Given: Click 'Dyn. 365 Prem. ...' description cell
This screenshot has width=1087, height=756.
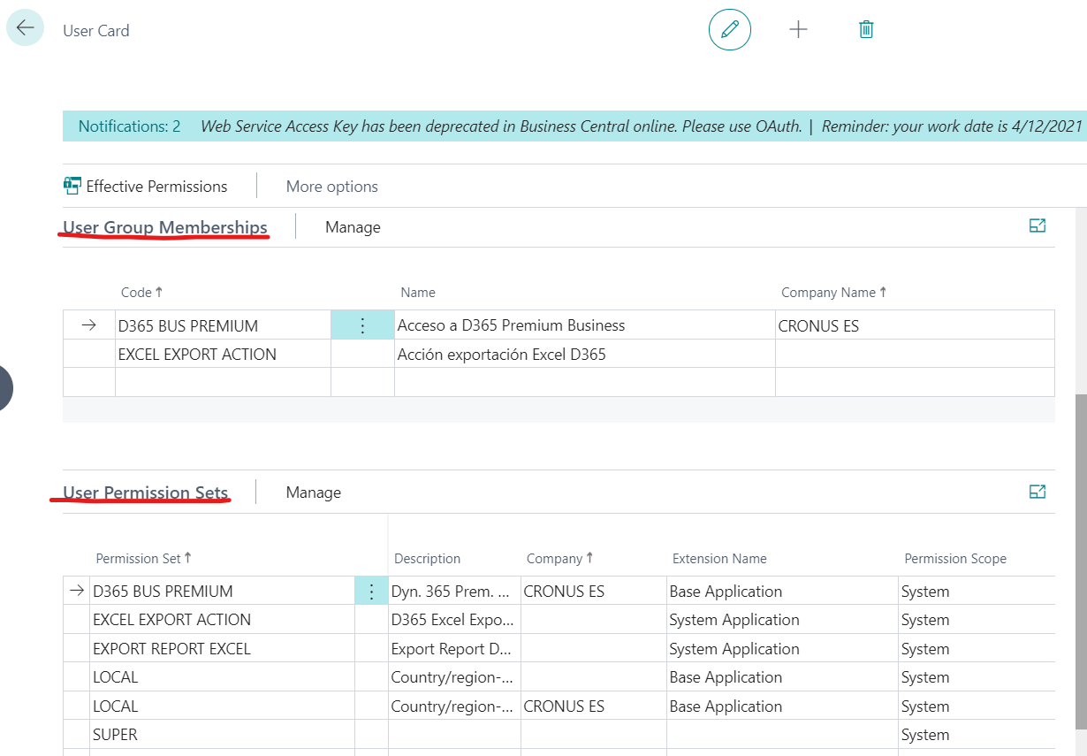Looking at the screenshot, I should click(x=454, y=592).
